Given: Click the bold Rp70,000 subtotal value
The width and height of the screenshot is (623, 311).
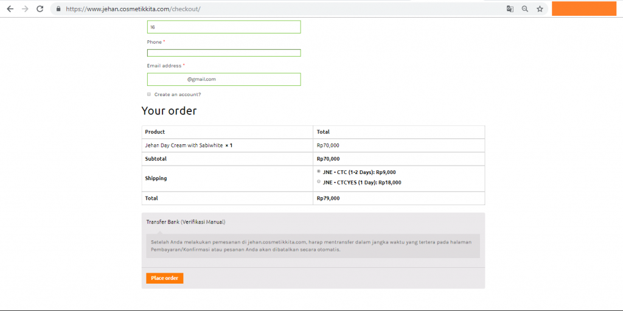Looking at the screenshot, I should coord(328,159).
